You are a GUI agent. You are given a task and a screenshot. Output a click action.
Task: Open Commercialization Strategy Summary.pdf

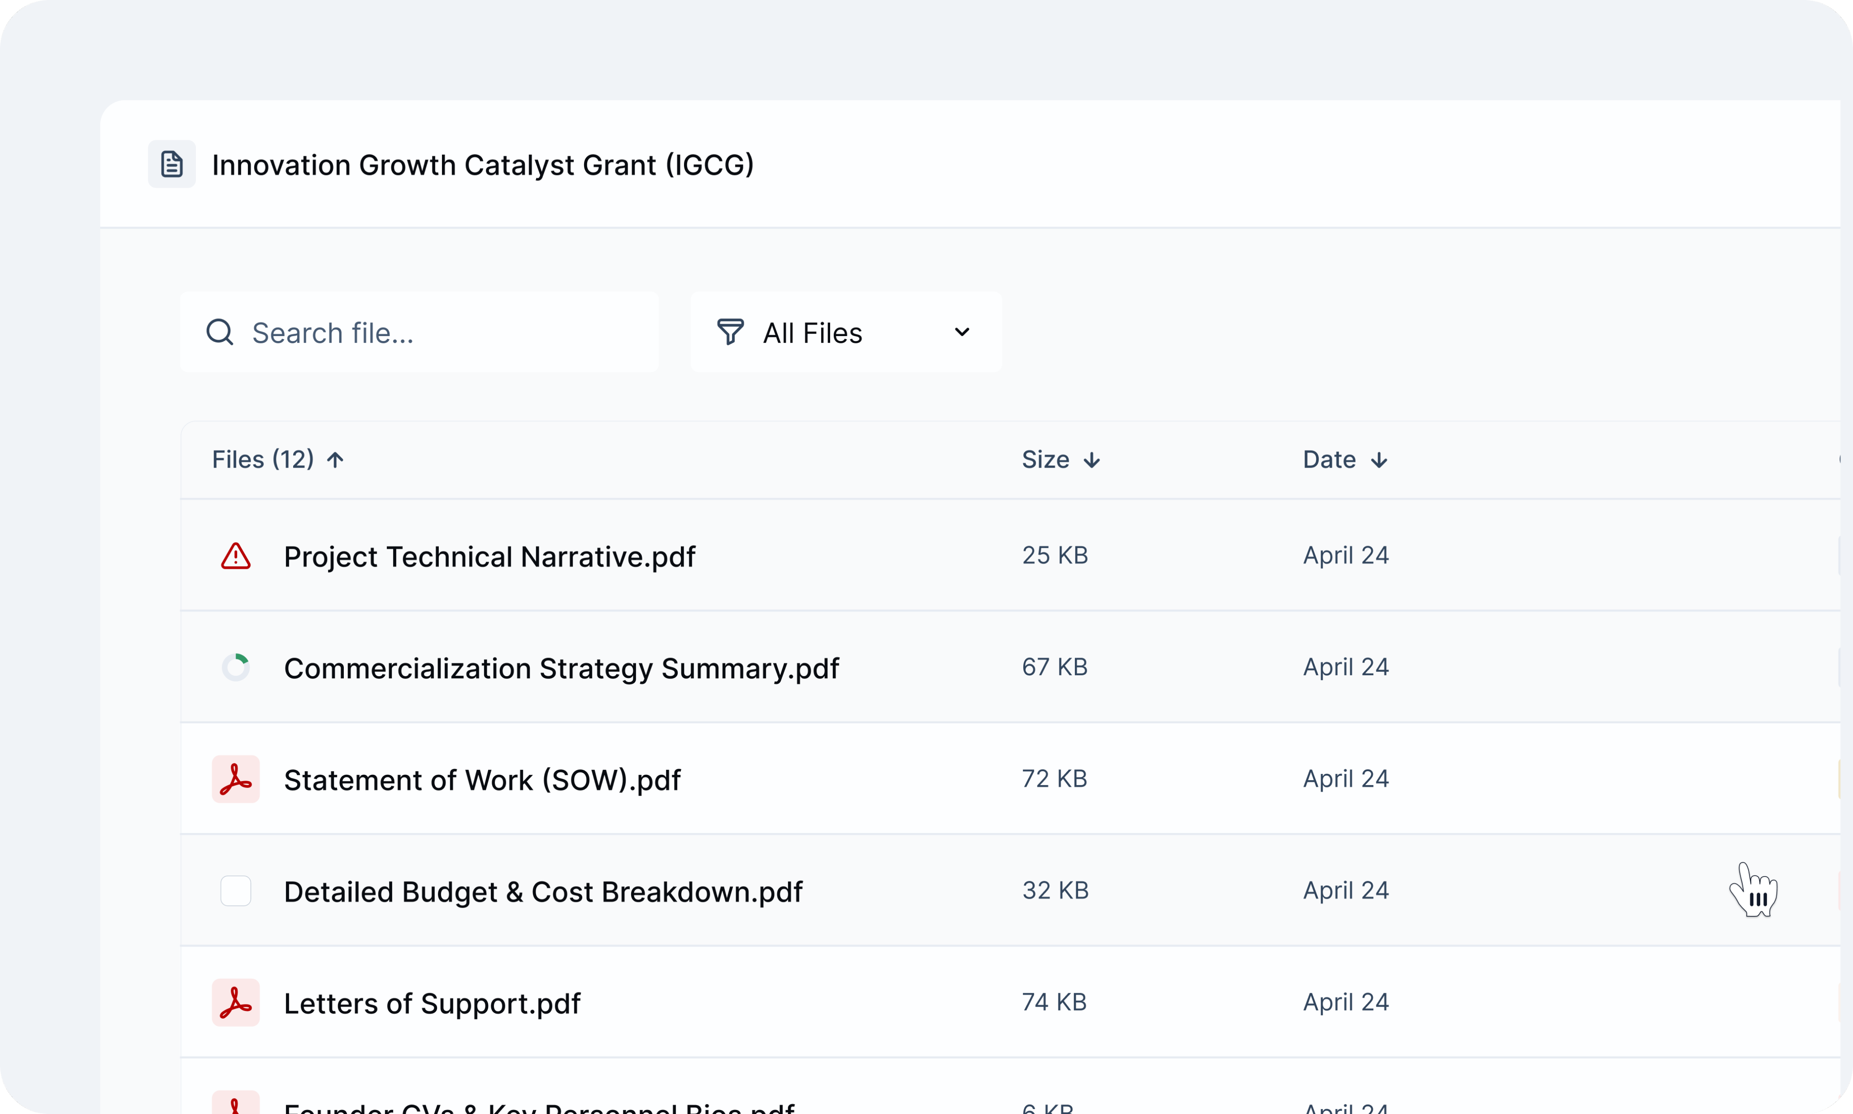pos(561,667)
